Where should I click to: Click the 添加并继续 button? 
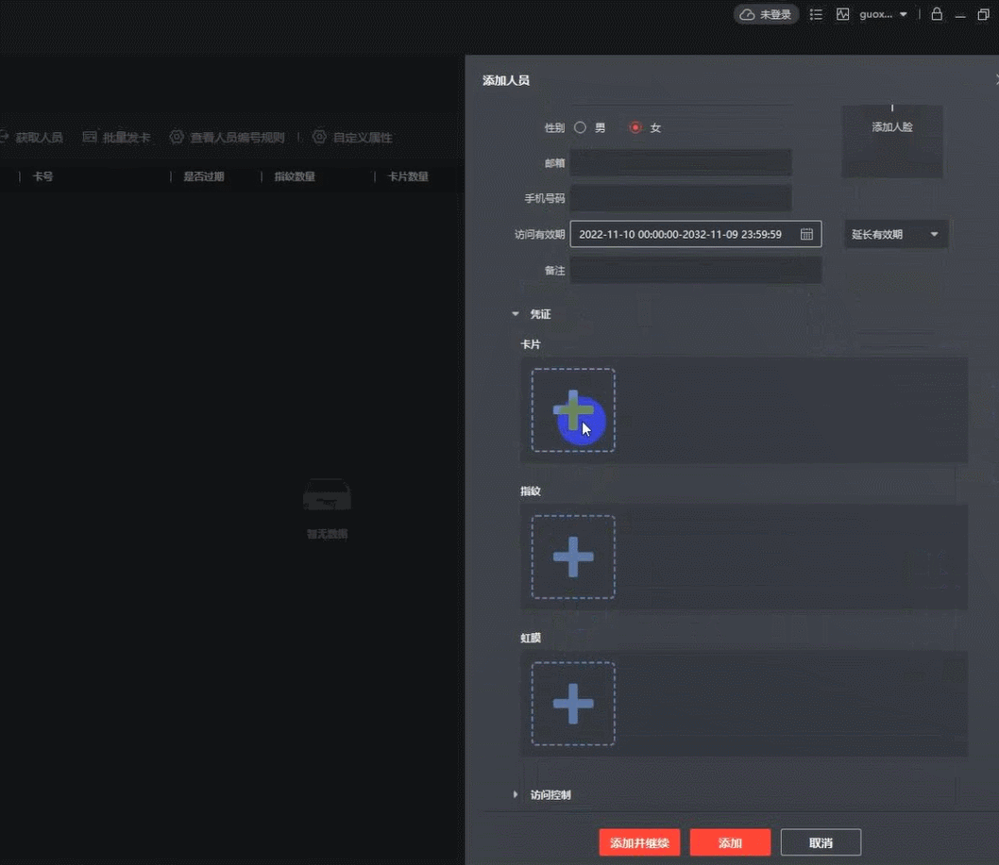pos(639,842)
